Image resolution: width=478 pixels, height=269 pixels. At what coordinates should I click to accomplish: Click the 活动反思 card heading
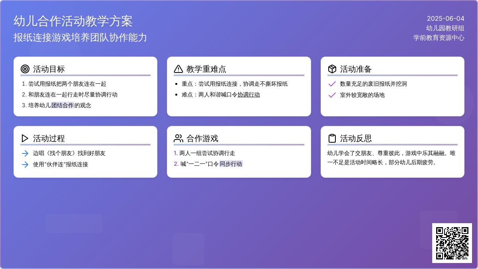pyautogui.click(x=356, y=138)
